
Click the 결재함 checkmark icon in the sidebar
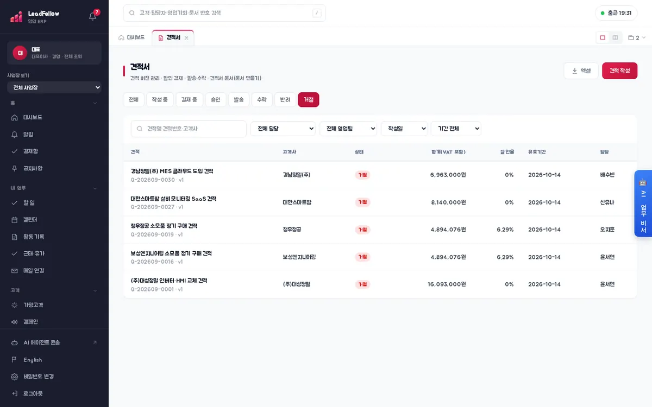(15, 151)
